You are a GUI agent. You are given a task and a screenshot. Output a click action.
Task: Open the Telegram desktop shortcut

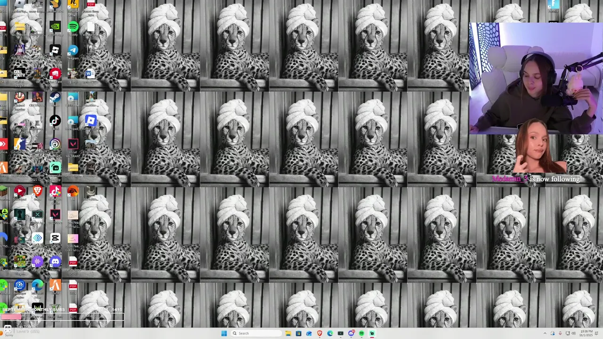[x=73, y=50]
